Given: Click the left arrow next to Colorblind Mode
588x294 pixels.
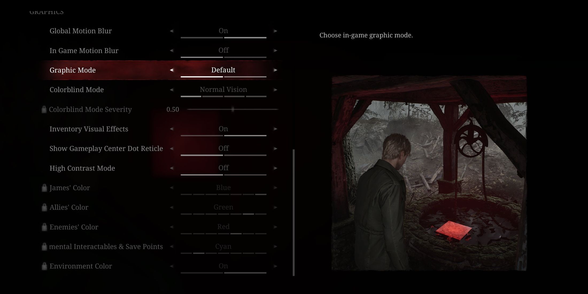Looking at the screenshot, I should tap(171, 90).
